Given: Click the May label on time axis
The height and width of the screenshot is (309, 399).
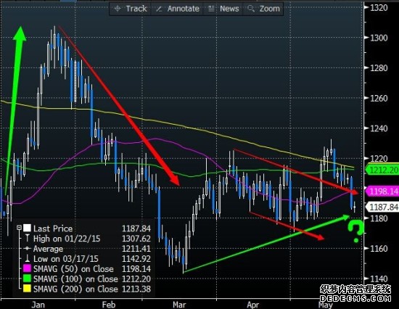Looking at the screenshot, I should (x=326, y=305).
